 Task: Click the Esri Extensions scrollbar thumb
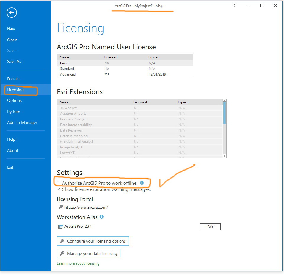225,113
